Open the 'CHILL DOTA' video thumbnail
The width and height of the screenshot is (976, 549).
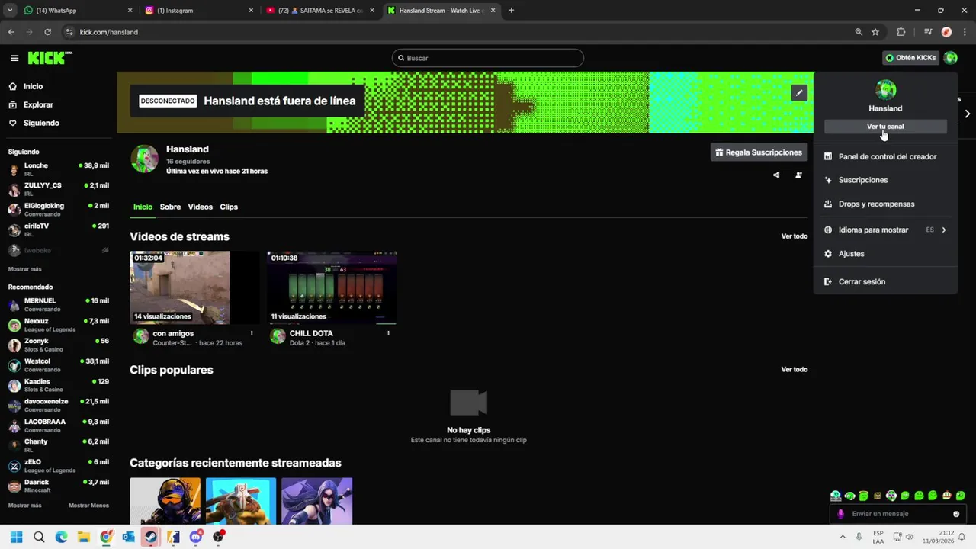(332, 288)
